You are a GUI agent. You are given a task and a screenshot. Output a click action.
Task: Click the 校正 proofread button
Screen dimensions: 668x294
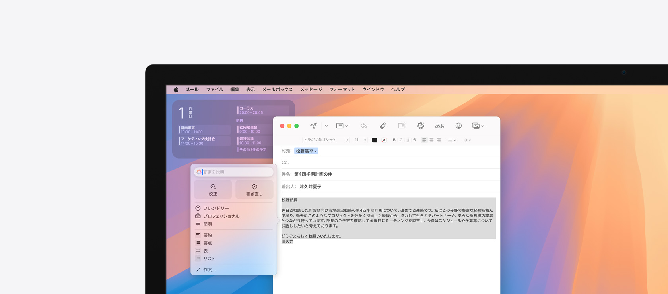(x=213, y=190)
